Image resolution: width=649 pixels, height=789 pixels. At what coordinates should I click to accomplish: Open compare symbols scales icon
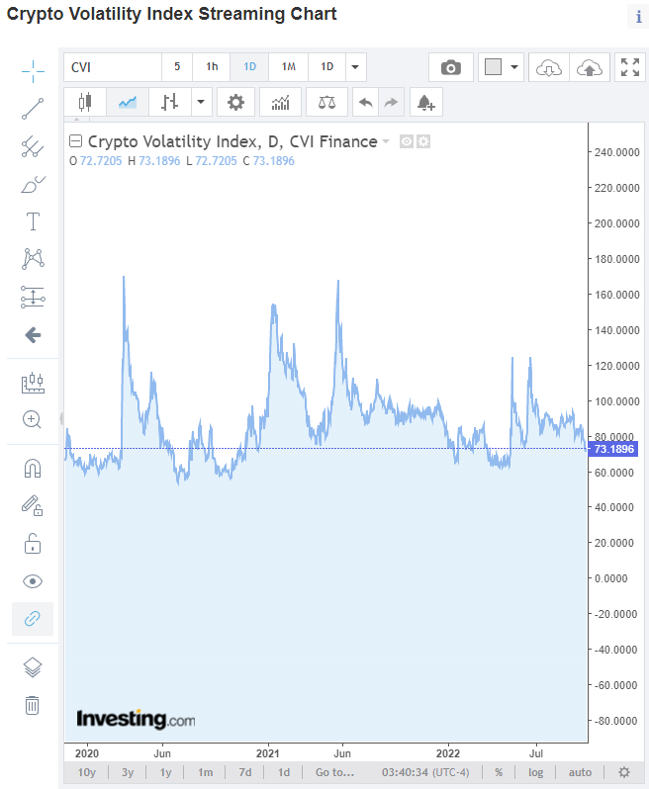(x=326, y=102)
